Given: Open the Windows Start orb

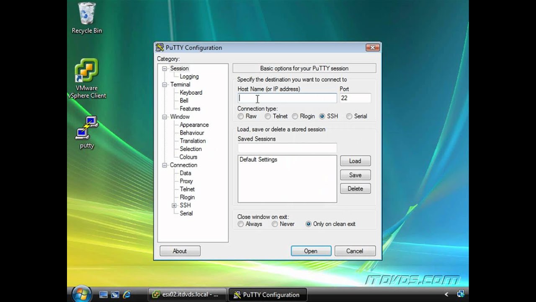Looking at the screenshot, I should 82,293.
